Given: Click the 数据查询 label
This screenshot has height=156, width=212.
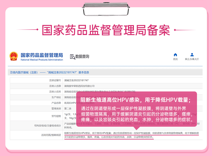Looking at the screenshot, I should 82,56.
